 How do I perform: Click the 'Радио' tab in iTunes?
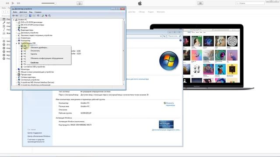150,12
